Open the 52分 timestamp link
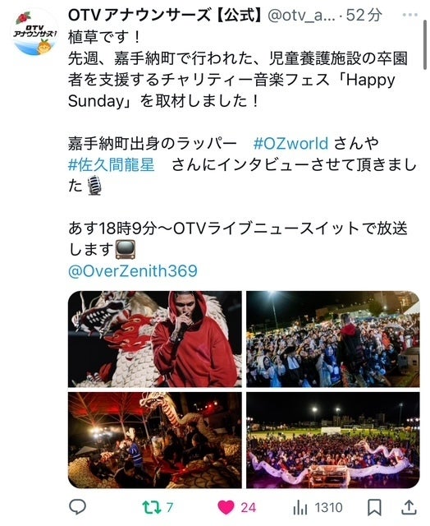 [364, 15]
